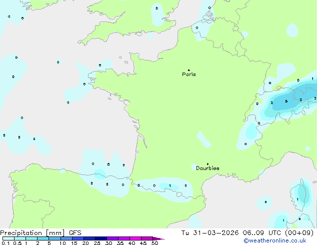Select legend swatch between 1 and 2

pyautogui.click(x=31, y=238)
